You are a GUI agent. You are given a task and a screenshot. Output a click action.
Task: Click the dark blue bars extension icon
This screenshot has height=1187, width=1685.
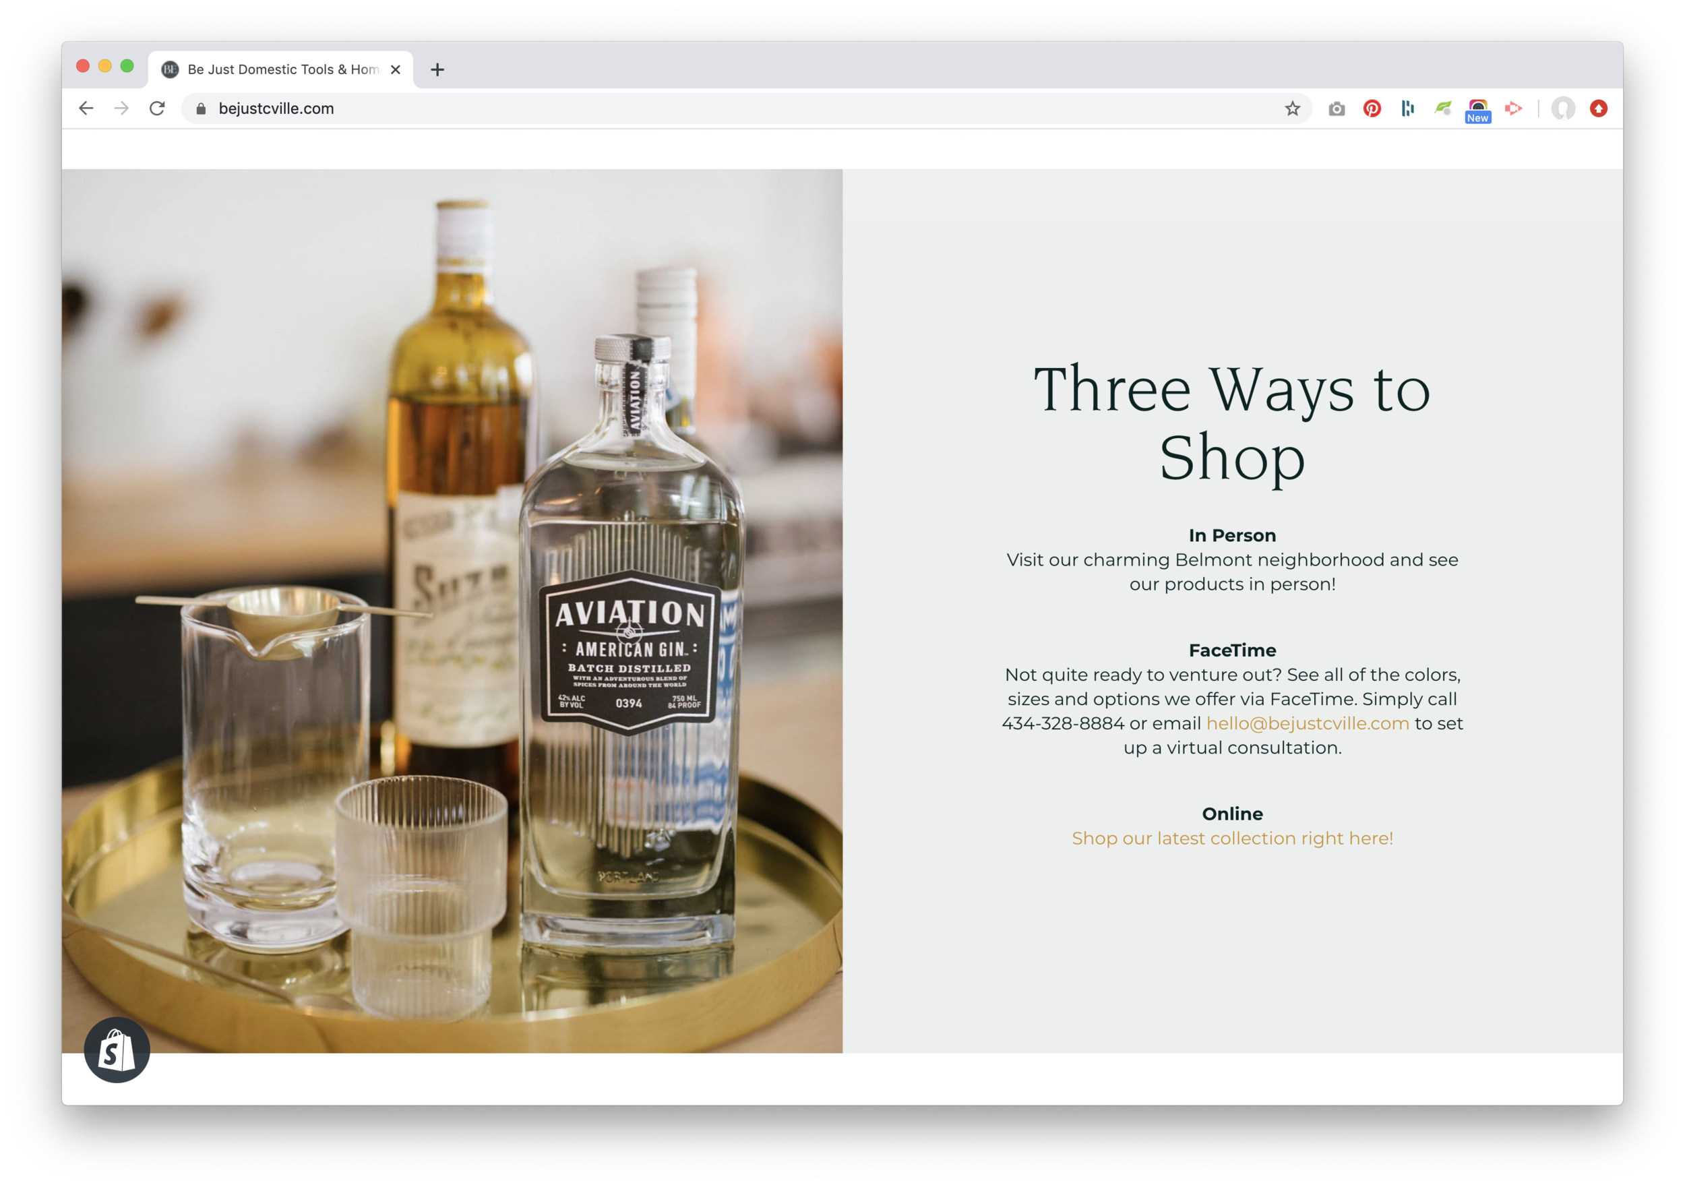coord(1407,109)
